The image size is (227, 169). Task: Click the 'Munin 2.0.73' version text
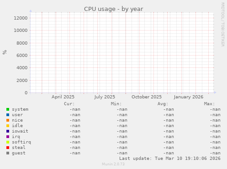pyautogui.click(x=113, y=164)
